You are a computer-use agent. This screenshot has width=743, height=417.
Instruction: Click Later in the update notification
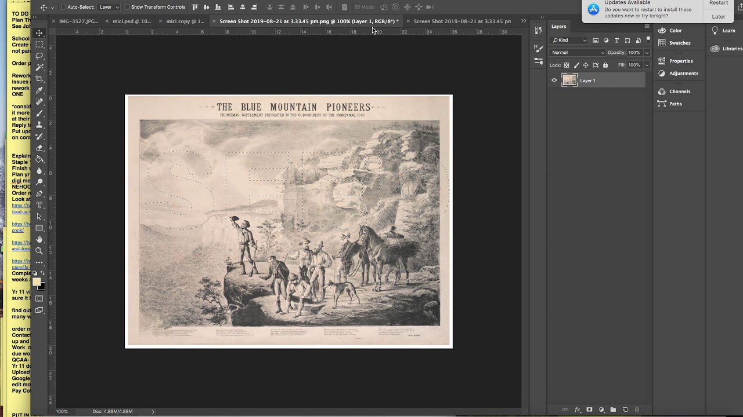(719, 16)
